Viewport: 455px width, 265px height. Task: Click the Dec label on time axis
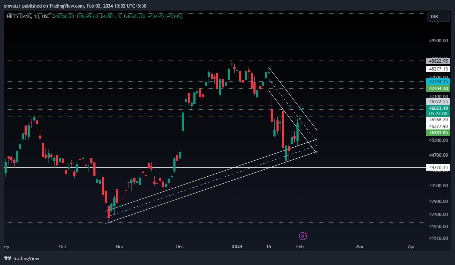(x=180, y=247)
